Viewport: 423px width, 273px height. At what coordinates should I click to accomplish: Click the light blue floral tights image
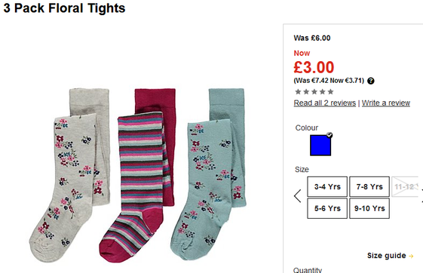tap(208, 176)
